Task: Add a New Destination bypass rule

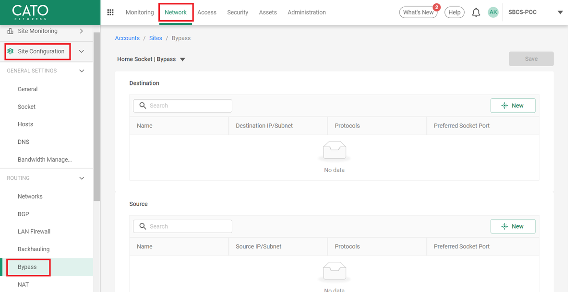Action: 513,105
